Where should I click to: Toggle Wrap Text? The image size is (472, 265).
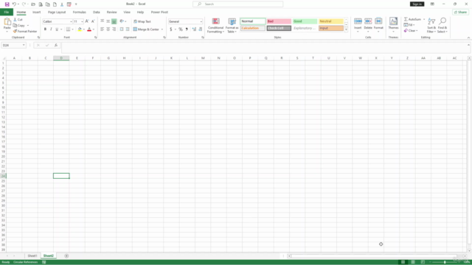tap(142, 21)
